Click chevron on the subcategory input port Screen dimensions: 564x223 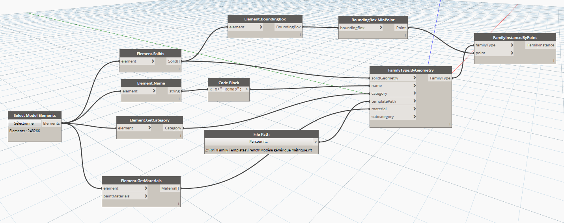(415, 117)
